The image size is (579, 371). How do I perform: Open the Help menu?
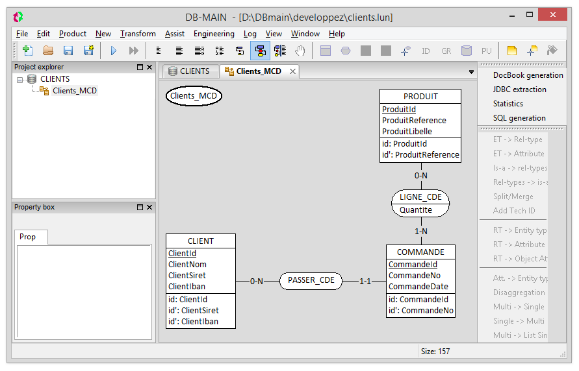[337, 34]
